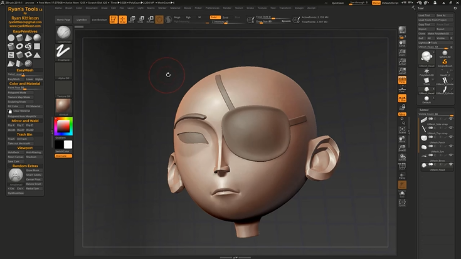The image size is (461, 259).
Task: Open the Brush menu
Action: click(x=69, y=8)
